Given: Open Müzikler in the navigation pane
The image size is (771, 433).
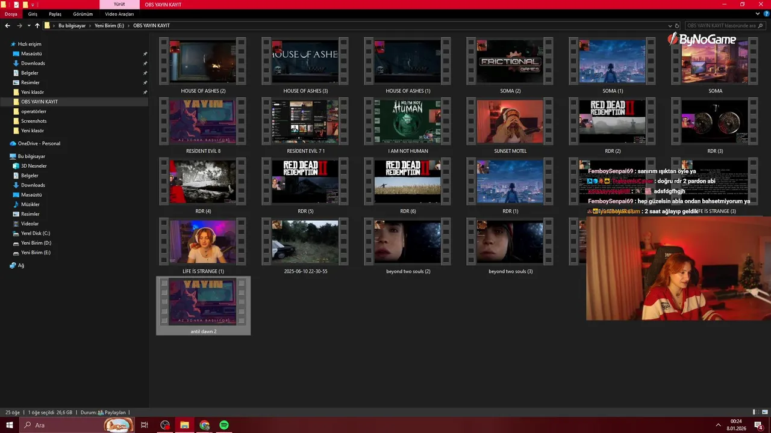Looking at the screenshot, I should tap(30, 204).
